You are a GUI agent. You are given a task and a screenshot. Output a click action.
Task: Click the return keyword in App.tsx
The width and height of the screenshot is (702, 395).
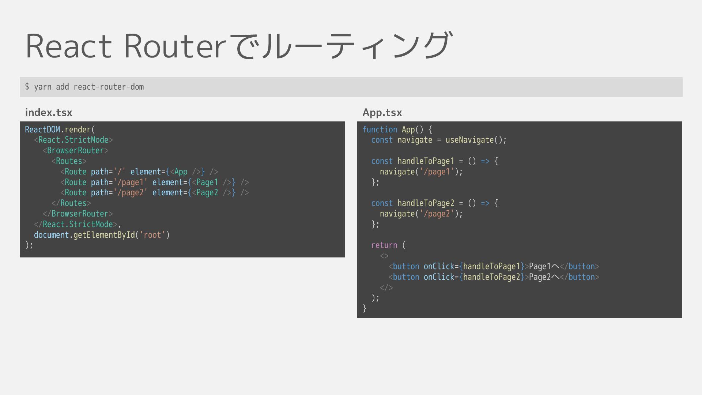click(384, 245)
